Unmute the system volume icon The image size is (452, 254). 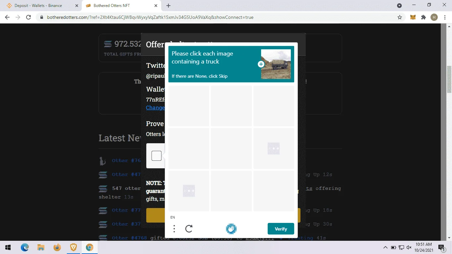tap(409, 247)
